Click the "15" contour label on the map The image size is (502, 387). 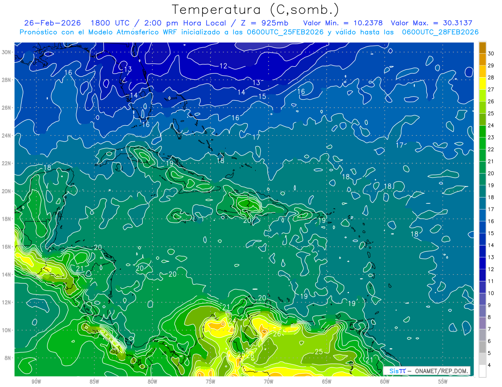[x=262, y=96]
